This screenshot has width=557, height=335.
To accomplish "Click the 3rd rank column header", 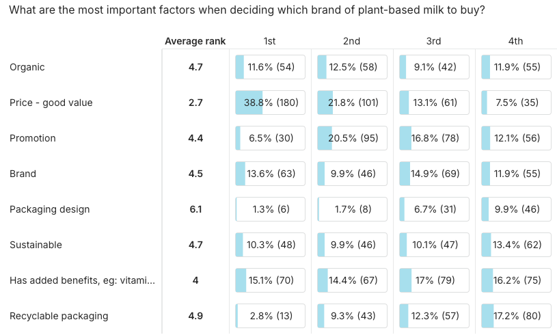I will [x=434, y=41].
